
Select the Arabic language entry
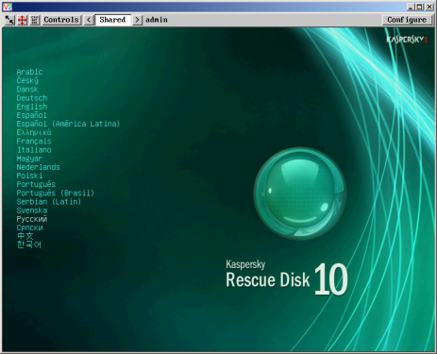coord(29,72)
